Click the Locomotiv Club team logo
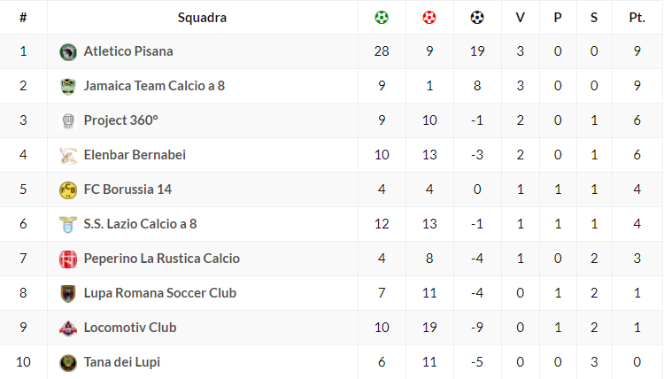Screen dimensions: 664x379 coord(68,328)
